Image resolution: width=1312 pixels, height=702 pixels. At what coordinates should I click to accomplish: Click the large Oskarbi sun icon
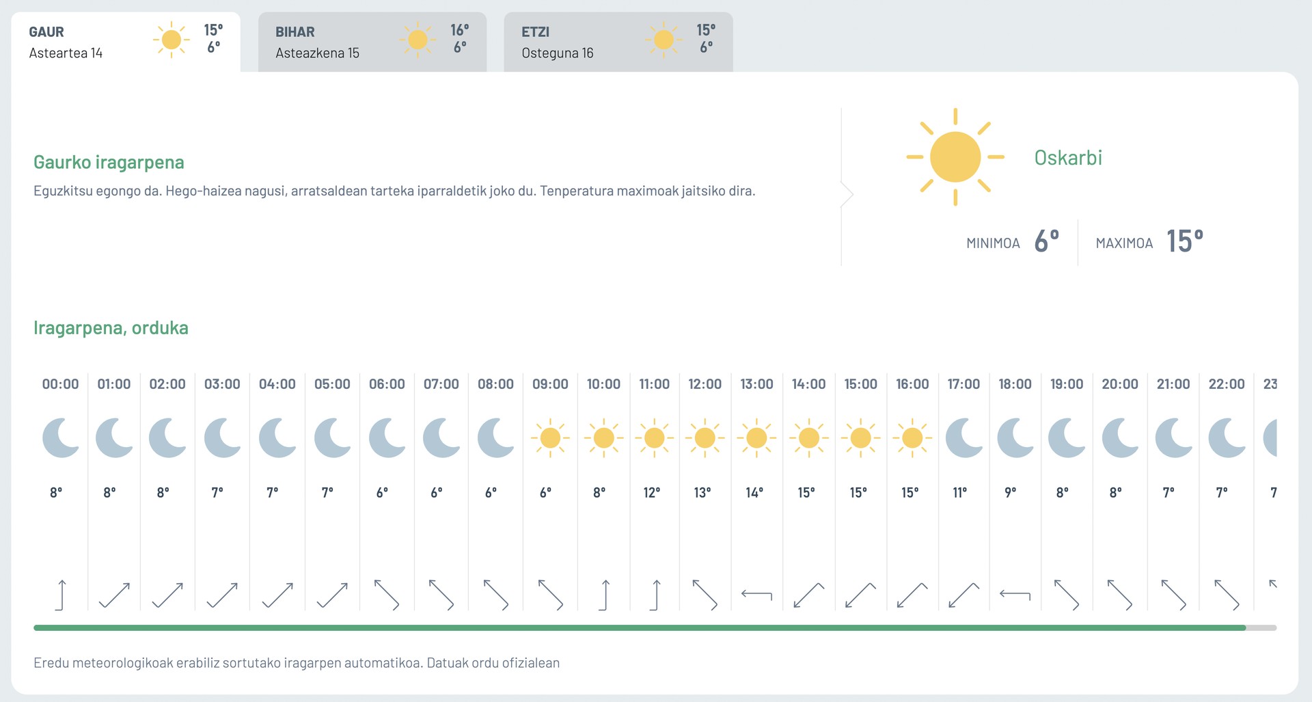click(x=955, y=157)
